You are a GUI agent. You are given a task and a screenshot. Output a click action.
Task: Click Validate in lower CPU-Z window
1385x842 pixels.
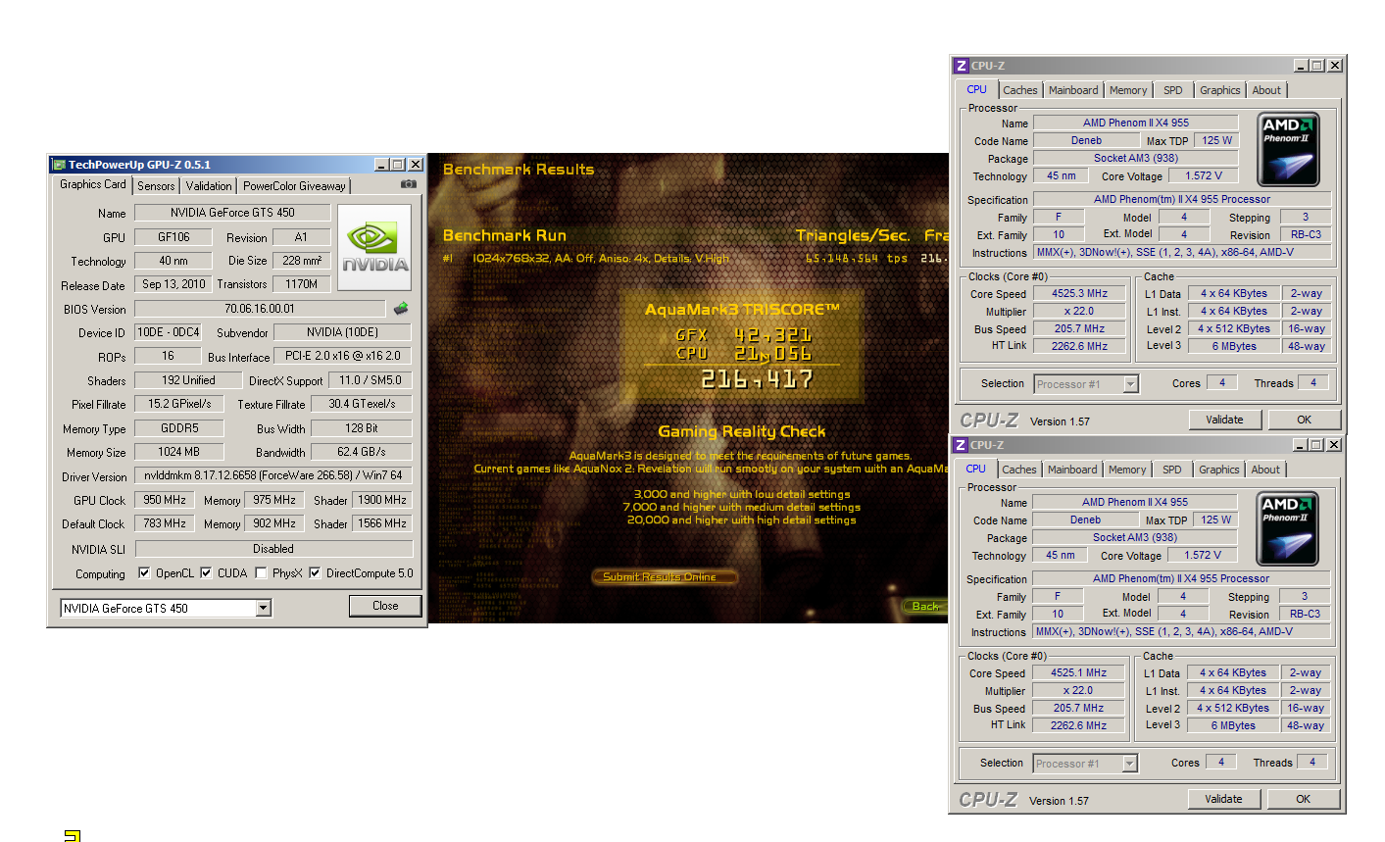pos(1223,799)
